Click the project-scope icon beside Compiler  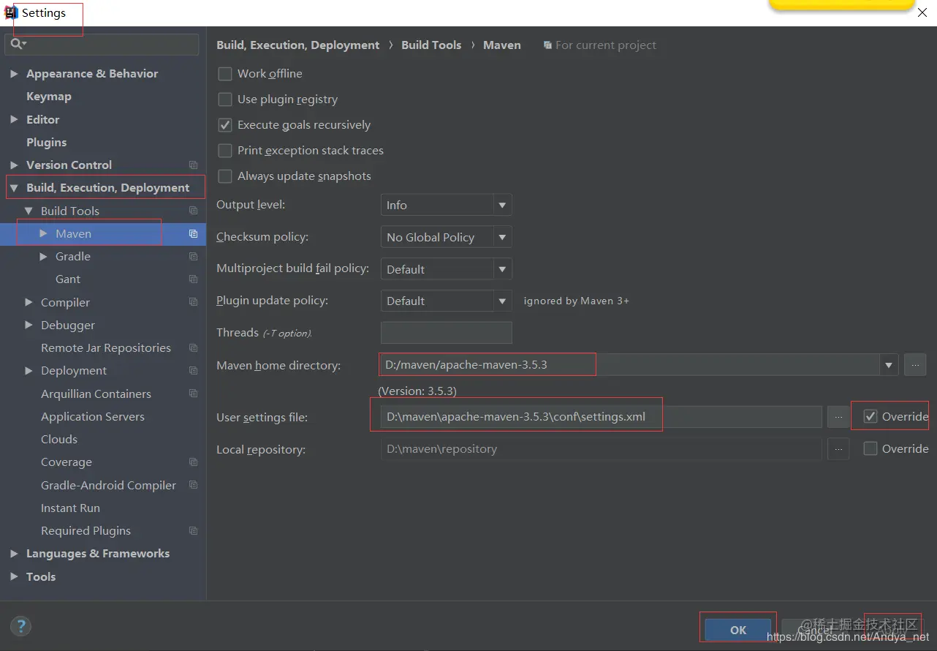pos(193,302)
